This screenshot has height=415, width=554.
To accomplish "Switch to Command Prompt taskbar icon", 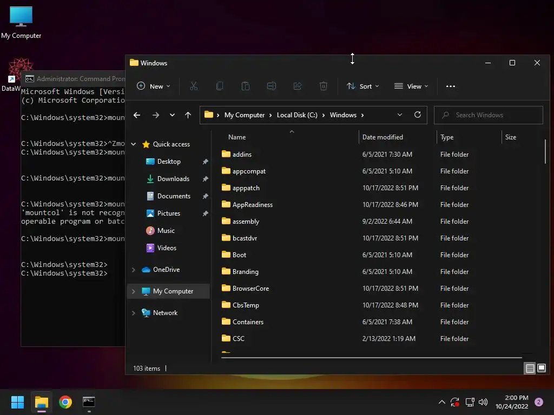I will 89,402.
